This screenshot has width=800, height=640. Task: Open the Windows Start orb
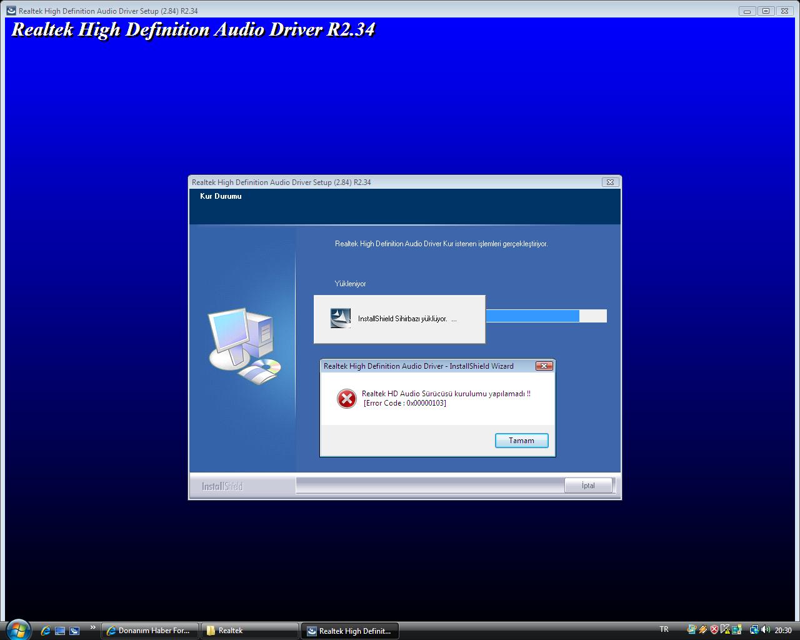[17, 629]
